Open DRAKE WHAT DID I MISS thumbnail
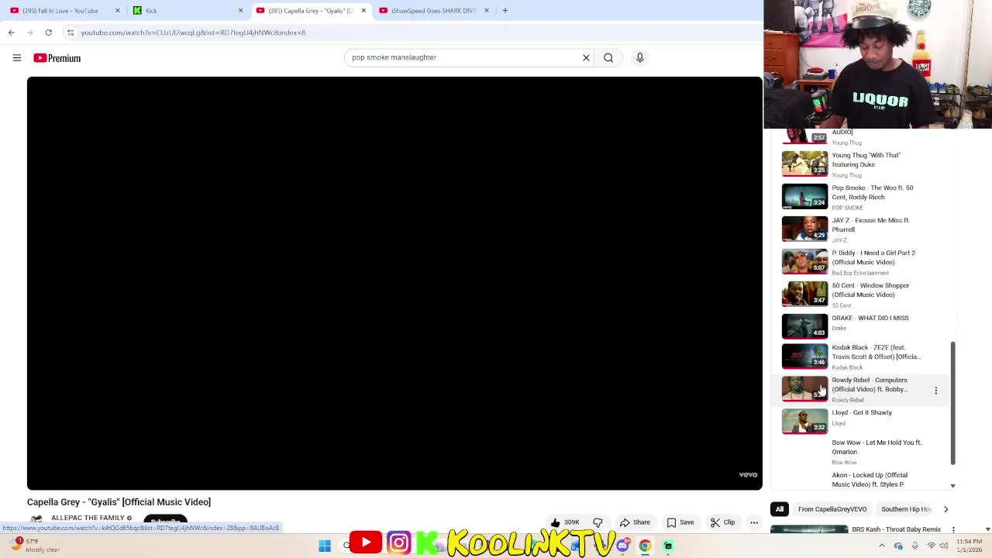This screenshot has width=992, height=558. 804,326
